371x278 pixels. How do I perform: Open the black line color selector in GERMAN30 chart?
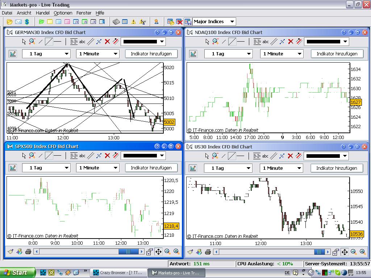click(x=143, y=42)
